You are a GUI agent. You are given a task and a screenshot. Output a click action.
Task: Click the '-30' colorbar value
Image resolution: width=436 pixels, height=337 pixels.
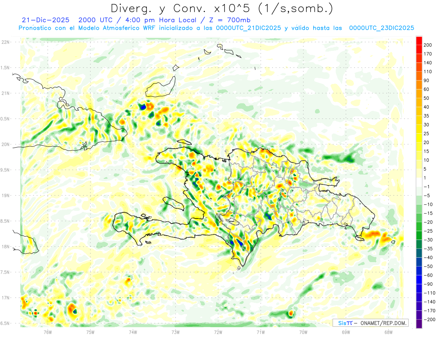[x=428, y=240]
